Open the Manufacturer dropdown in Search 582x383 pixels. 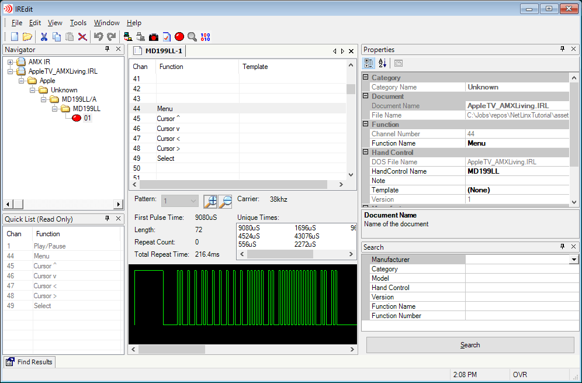pos(574,260)
